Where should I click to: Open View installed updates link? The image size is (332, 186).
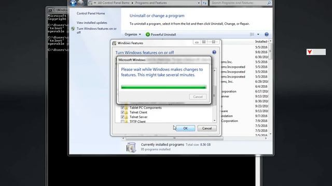click(x=92, y=23)
